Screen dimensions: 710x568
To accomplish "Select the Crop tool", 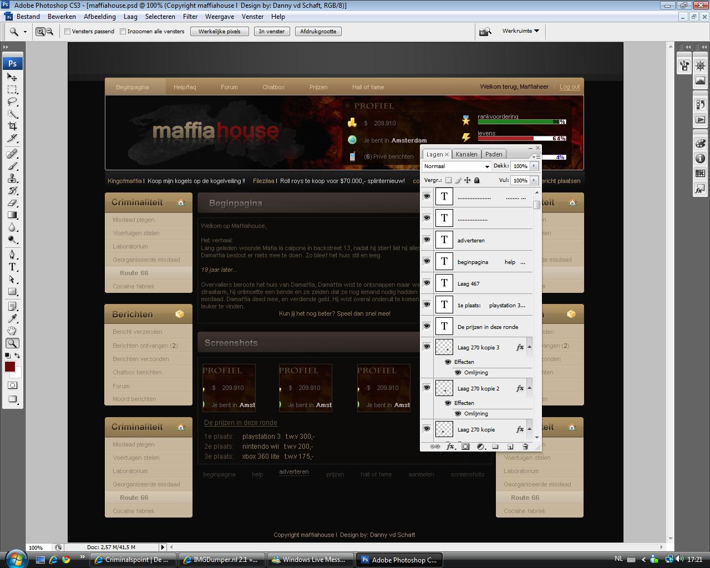I will [12, 126].
